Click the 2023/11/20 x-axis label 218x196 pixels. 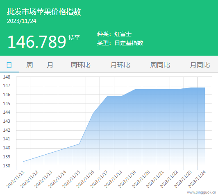(x=141, y=179)
